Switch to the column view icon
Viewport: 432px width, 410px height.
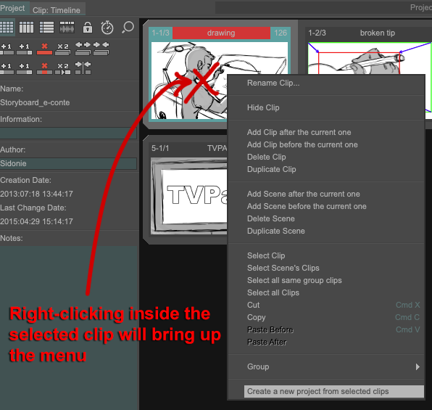pyautogui.click(x=26, y=28)
